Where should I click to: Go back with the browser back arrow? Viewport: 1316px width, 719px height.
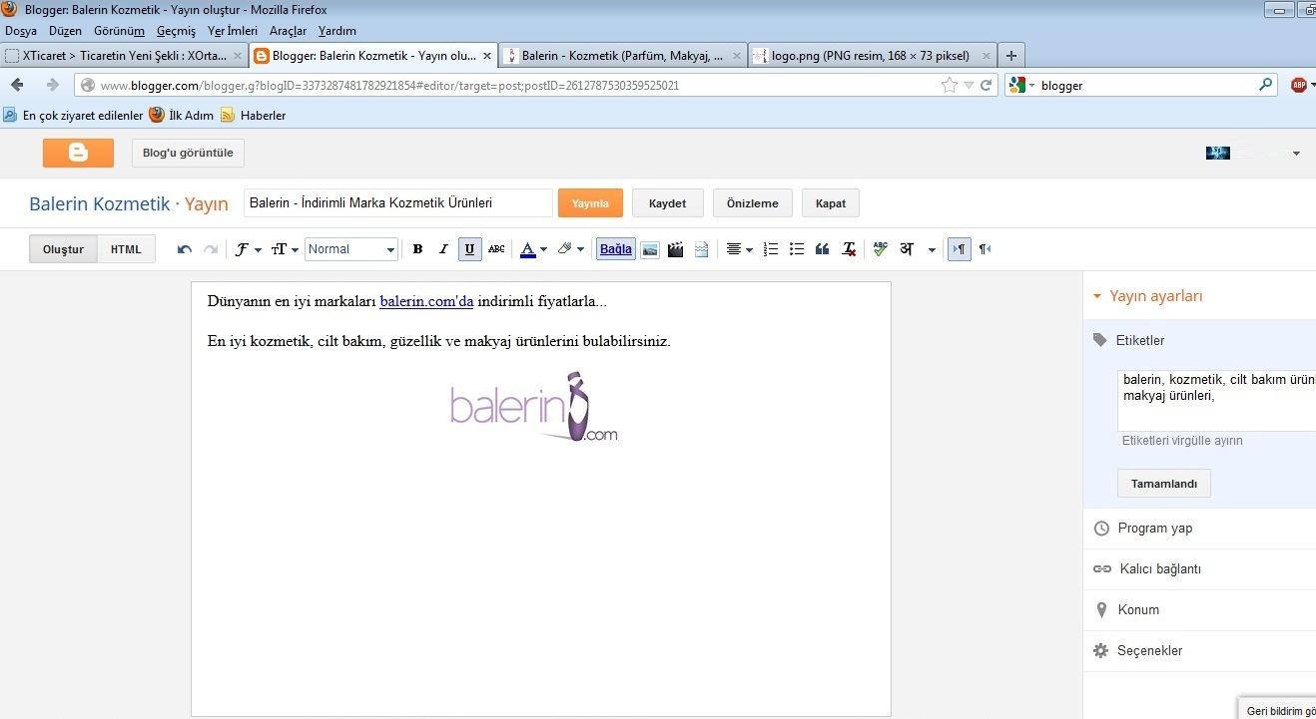point(18,85)
